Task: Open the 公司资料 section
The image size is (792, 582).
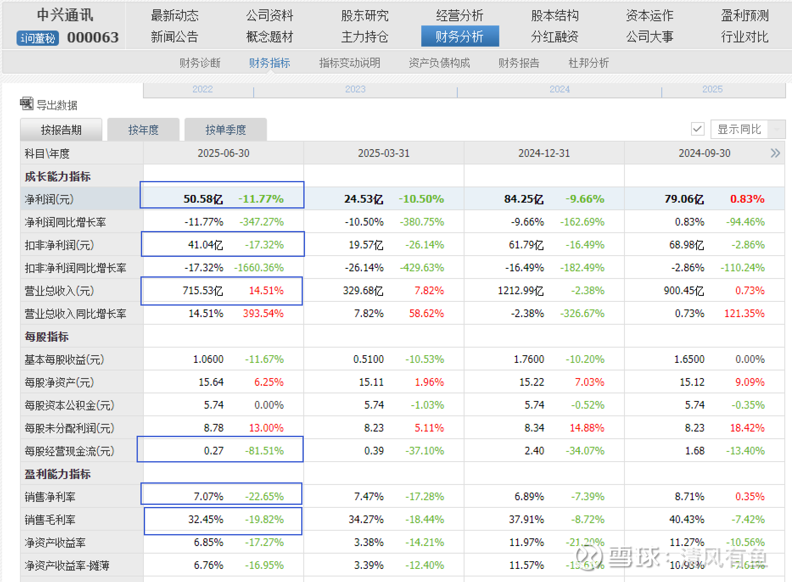Action: [270, 16]
